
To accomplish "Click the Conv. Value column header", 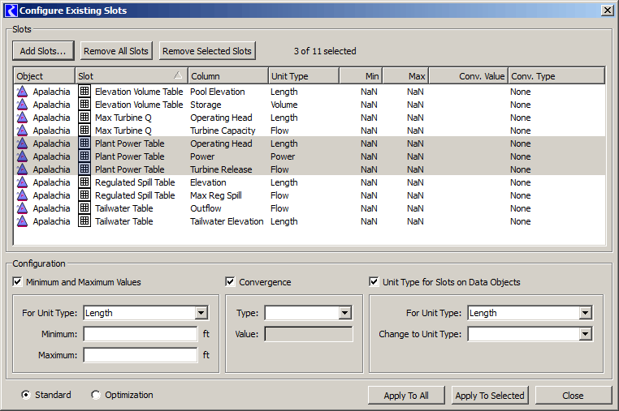I will [469, 76].
